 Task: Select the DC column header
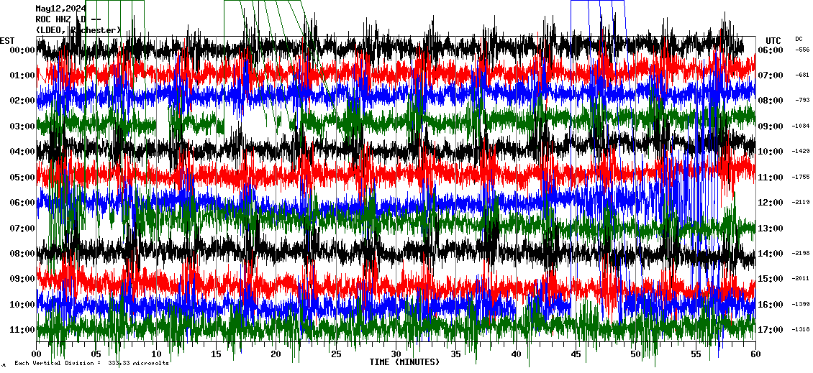pos(799,39)
